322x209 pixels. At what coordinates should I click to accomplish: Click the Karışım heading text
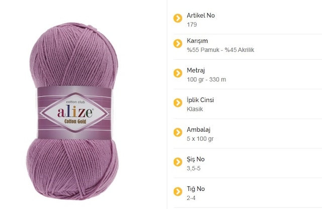coord(197,41)
